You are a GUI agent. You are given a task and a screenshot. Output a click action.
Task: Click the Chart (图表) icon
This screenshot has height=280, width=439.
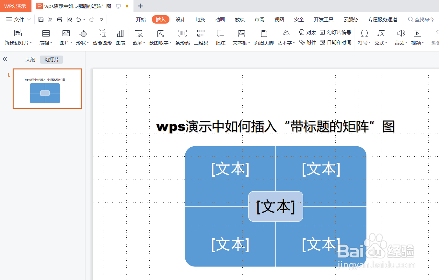(121, 33)
